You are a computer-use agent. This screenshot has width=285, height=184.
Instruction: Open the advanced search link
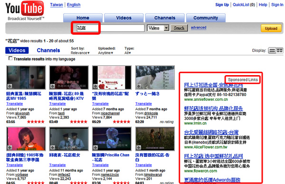tap(199, 28)
